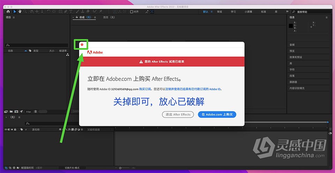Screen dimensions: 335x173
Task: Switch to the 标准 workspace
Action: click(x=263, y=12)
